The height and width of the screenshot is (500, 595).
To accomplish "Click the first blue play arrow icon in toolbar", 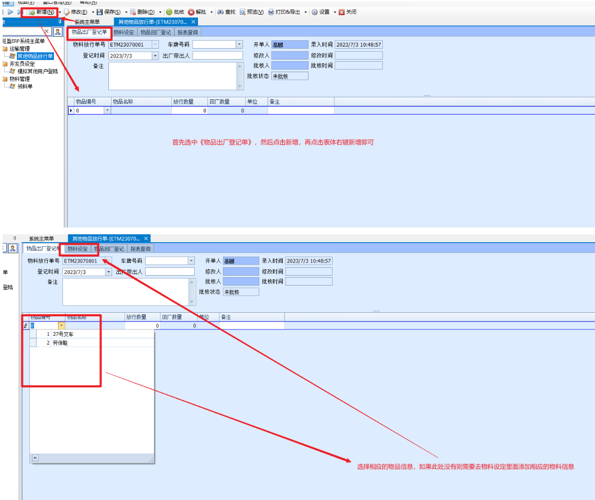I will pyautogui.click(x=10, y=12).
